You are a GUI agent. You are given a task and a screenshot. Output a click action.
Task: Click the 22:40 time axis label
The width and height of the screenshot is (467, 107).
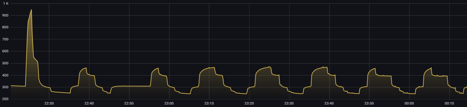[89, 103]
